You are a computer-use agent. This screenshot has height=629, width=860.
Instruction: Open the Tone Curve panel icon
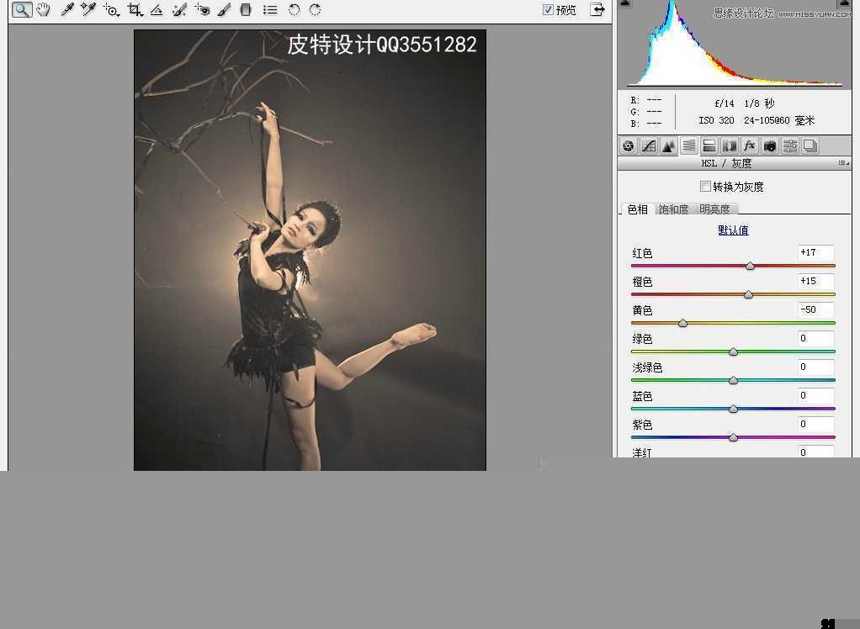(x=648, y=145)
